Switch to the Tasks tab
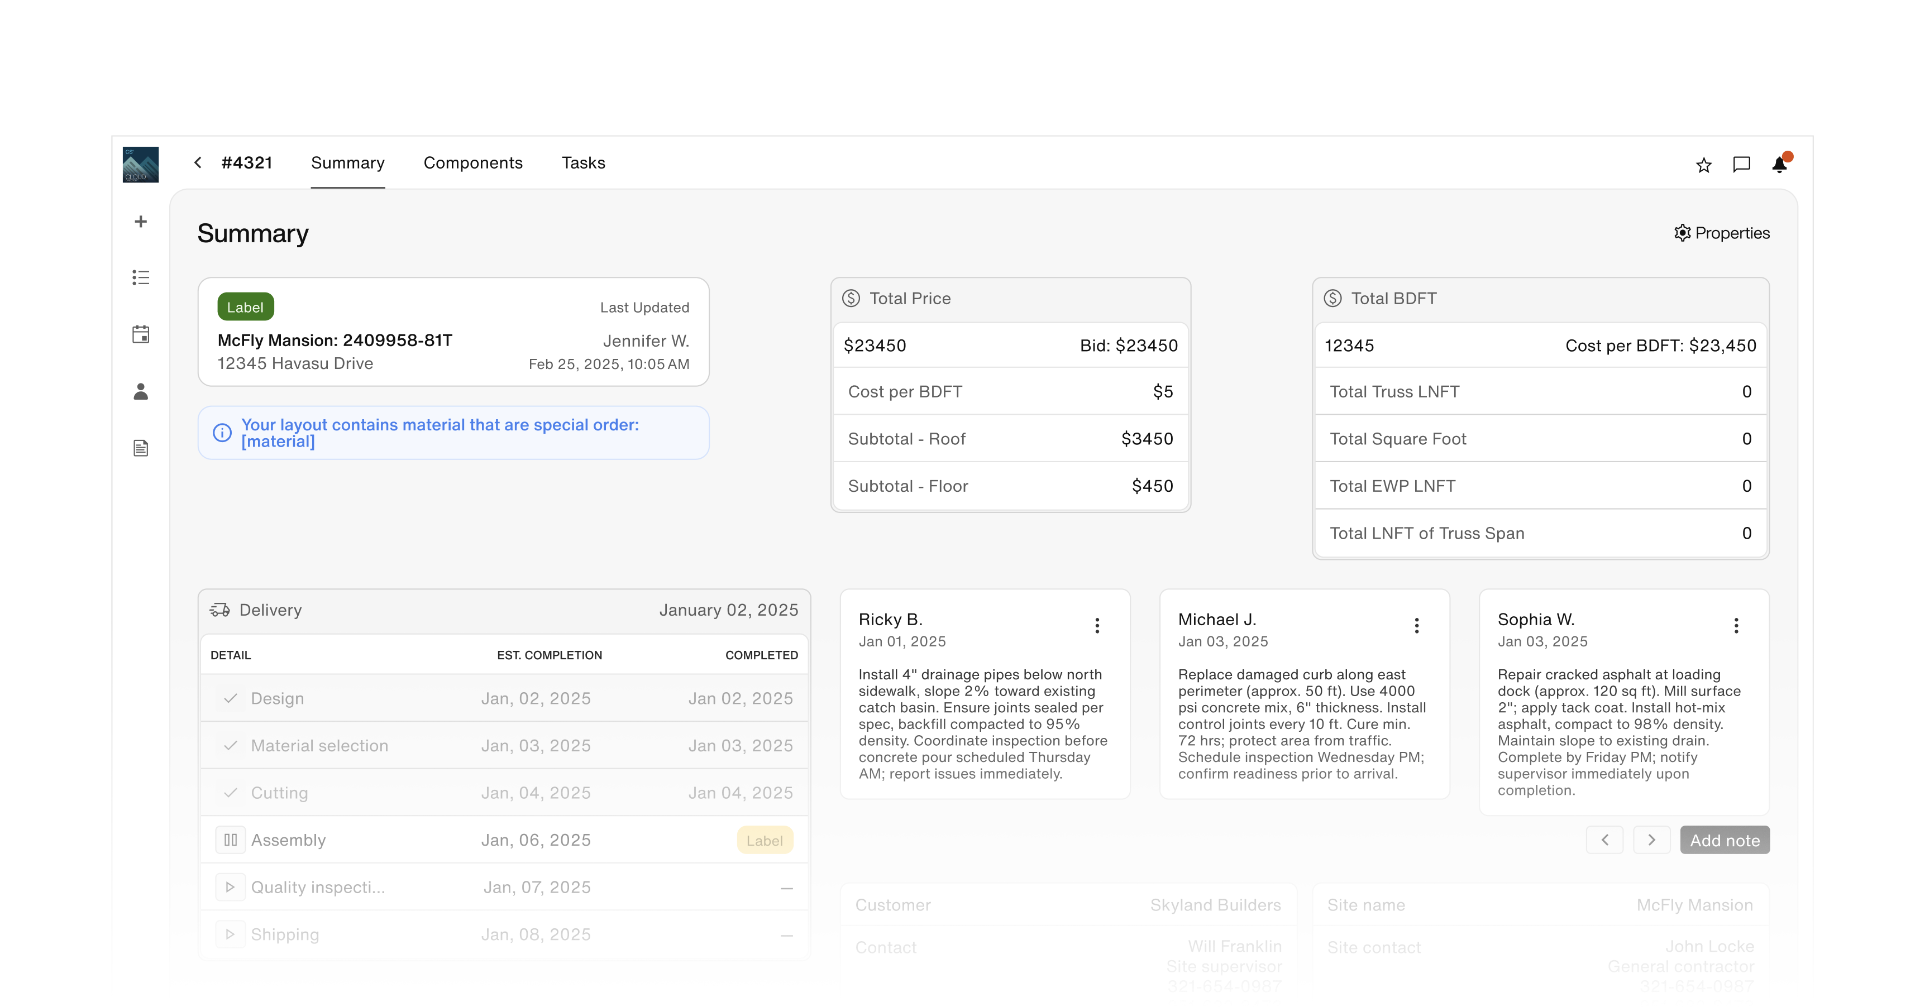The image size is (1920, 1007). [x=584, y=163]
